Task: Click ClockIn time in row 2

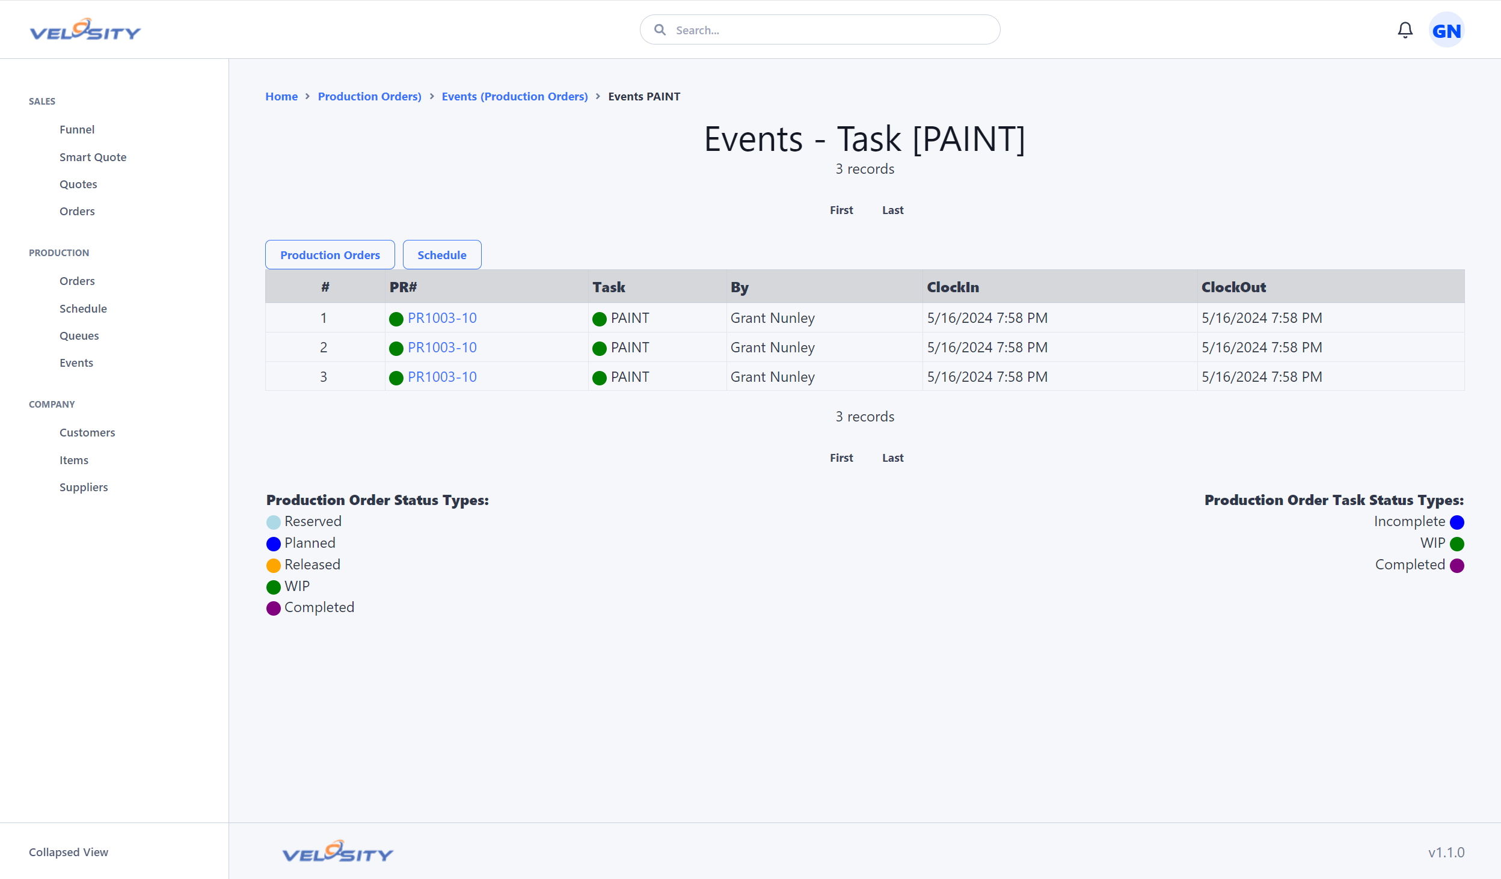Action: click(x=987, y=348)
